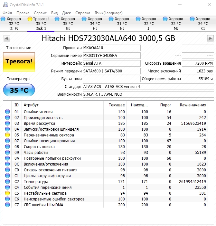Open the Правка menu
The width and height of the screenshot is (216, 226).
coord(23,13)
